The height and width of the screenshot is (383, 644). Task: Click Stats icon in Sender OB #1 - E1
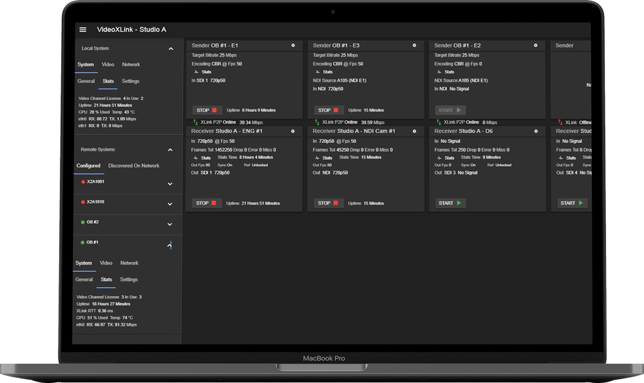[x=202, y=72]
